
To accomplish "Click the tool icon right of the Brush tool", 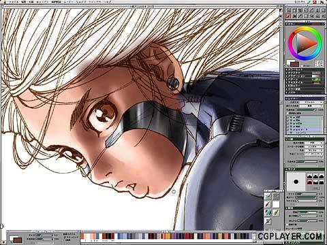I will click(x=294, y=16).
